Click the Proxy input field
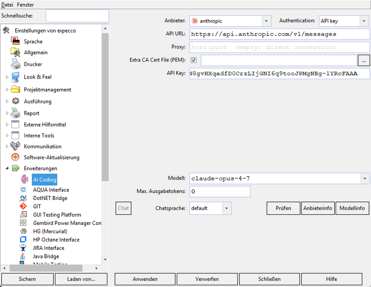 coord(279,47)
